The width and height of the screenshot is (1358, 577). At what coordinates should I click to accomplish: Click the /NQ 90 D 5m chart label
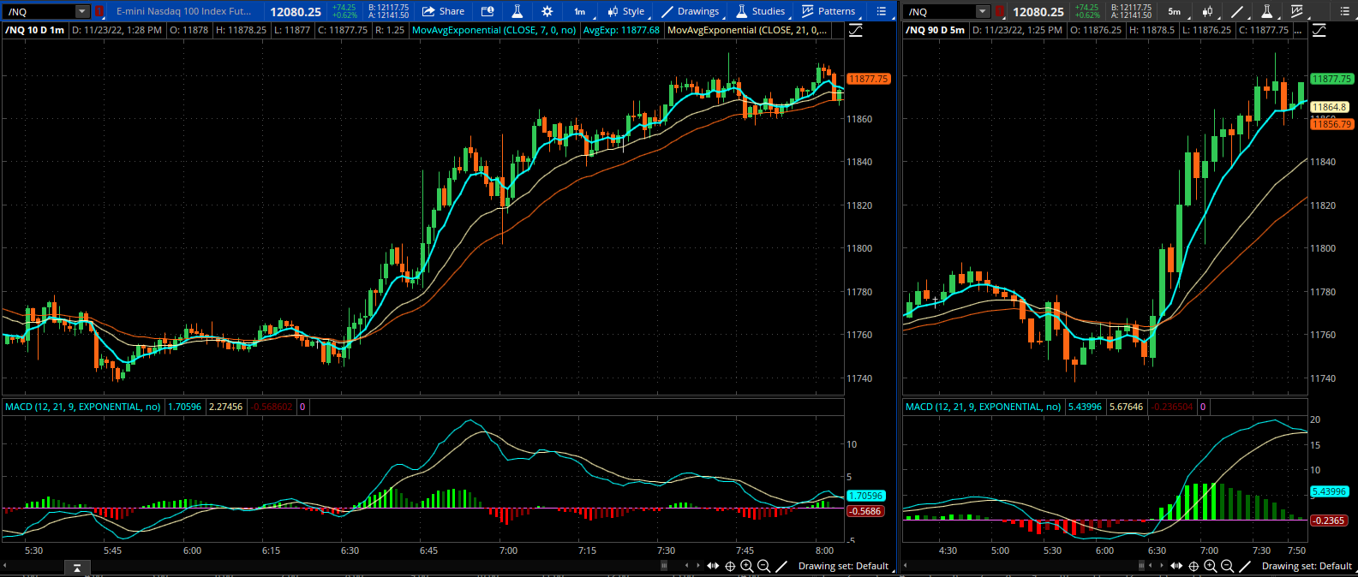(x=935, y=30)
